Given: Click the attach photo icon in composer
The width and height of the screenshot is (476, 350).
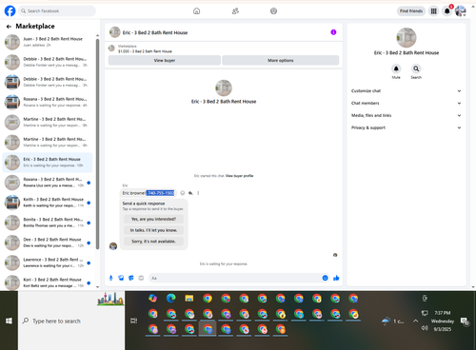Looking at the screenshot, I should pyautogui.click(x=121, y=278).
